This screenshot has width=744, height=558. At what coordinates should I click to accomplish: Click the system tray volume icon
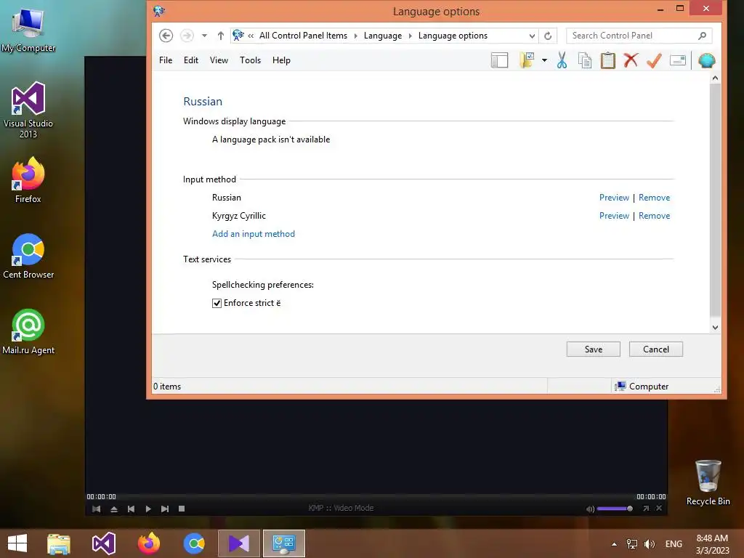pos(649,543)
